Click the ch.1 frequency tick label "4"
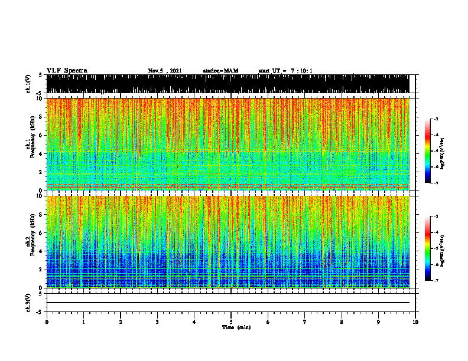This screenshot has height=361, width=468. click(41, 154)
